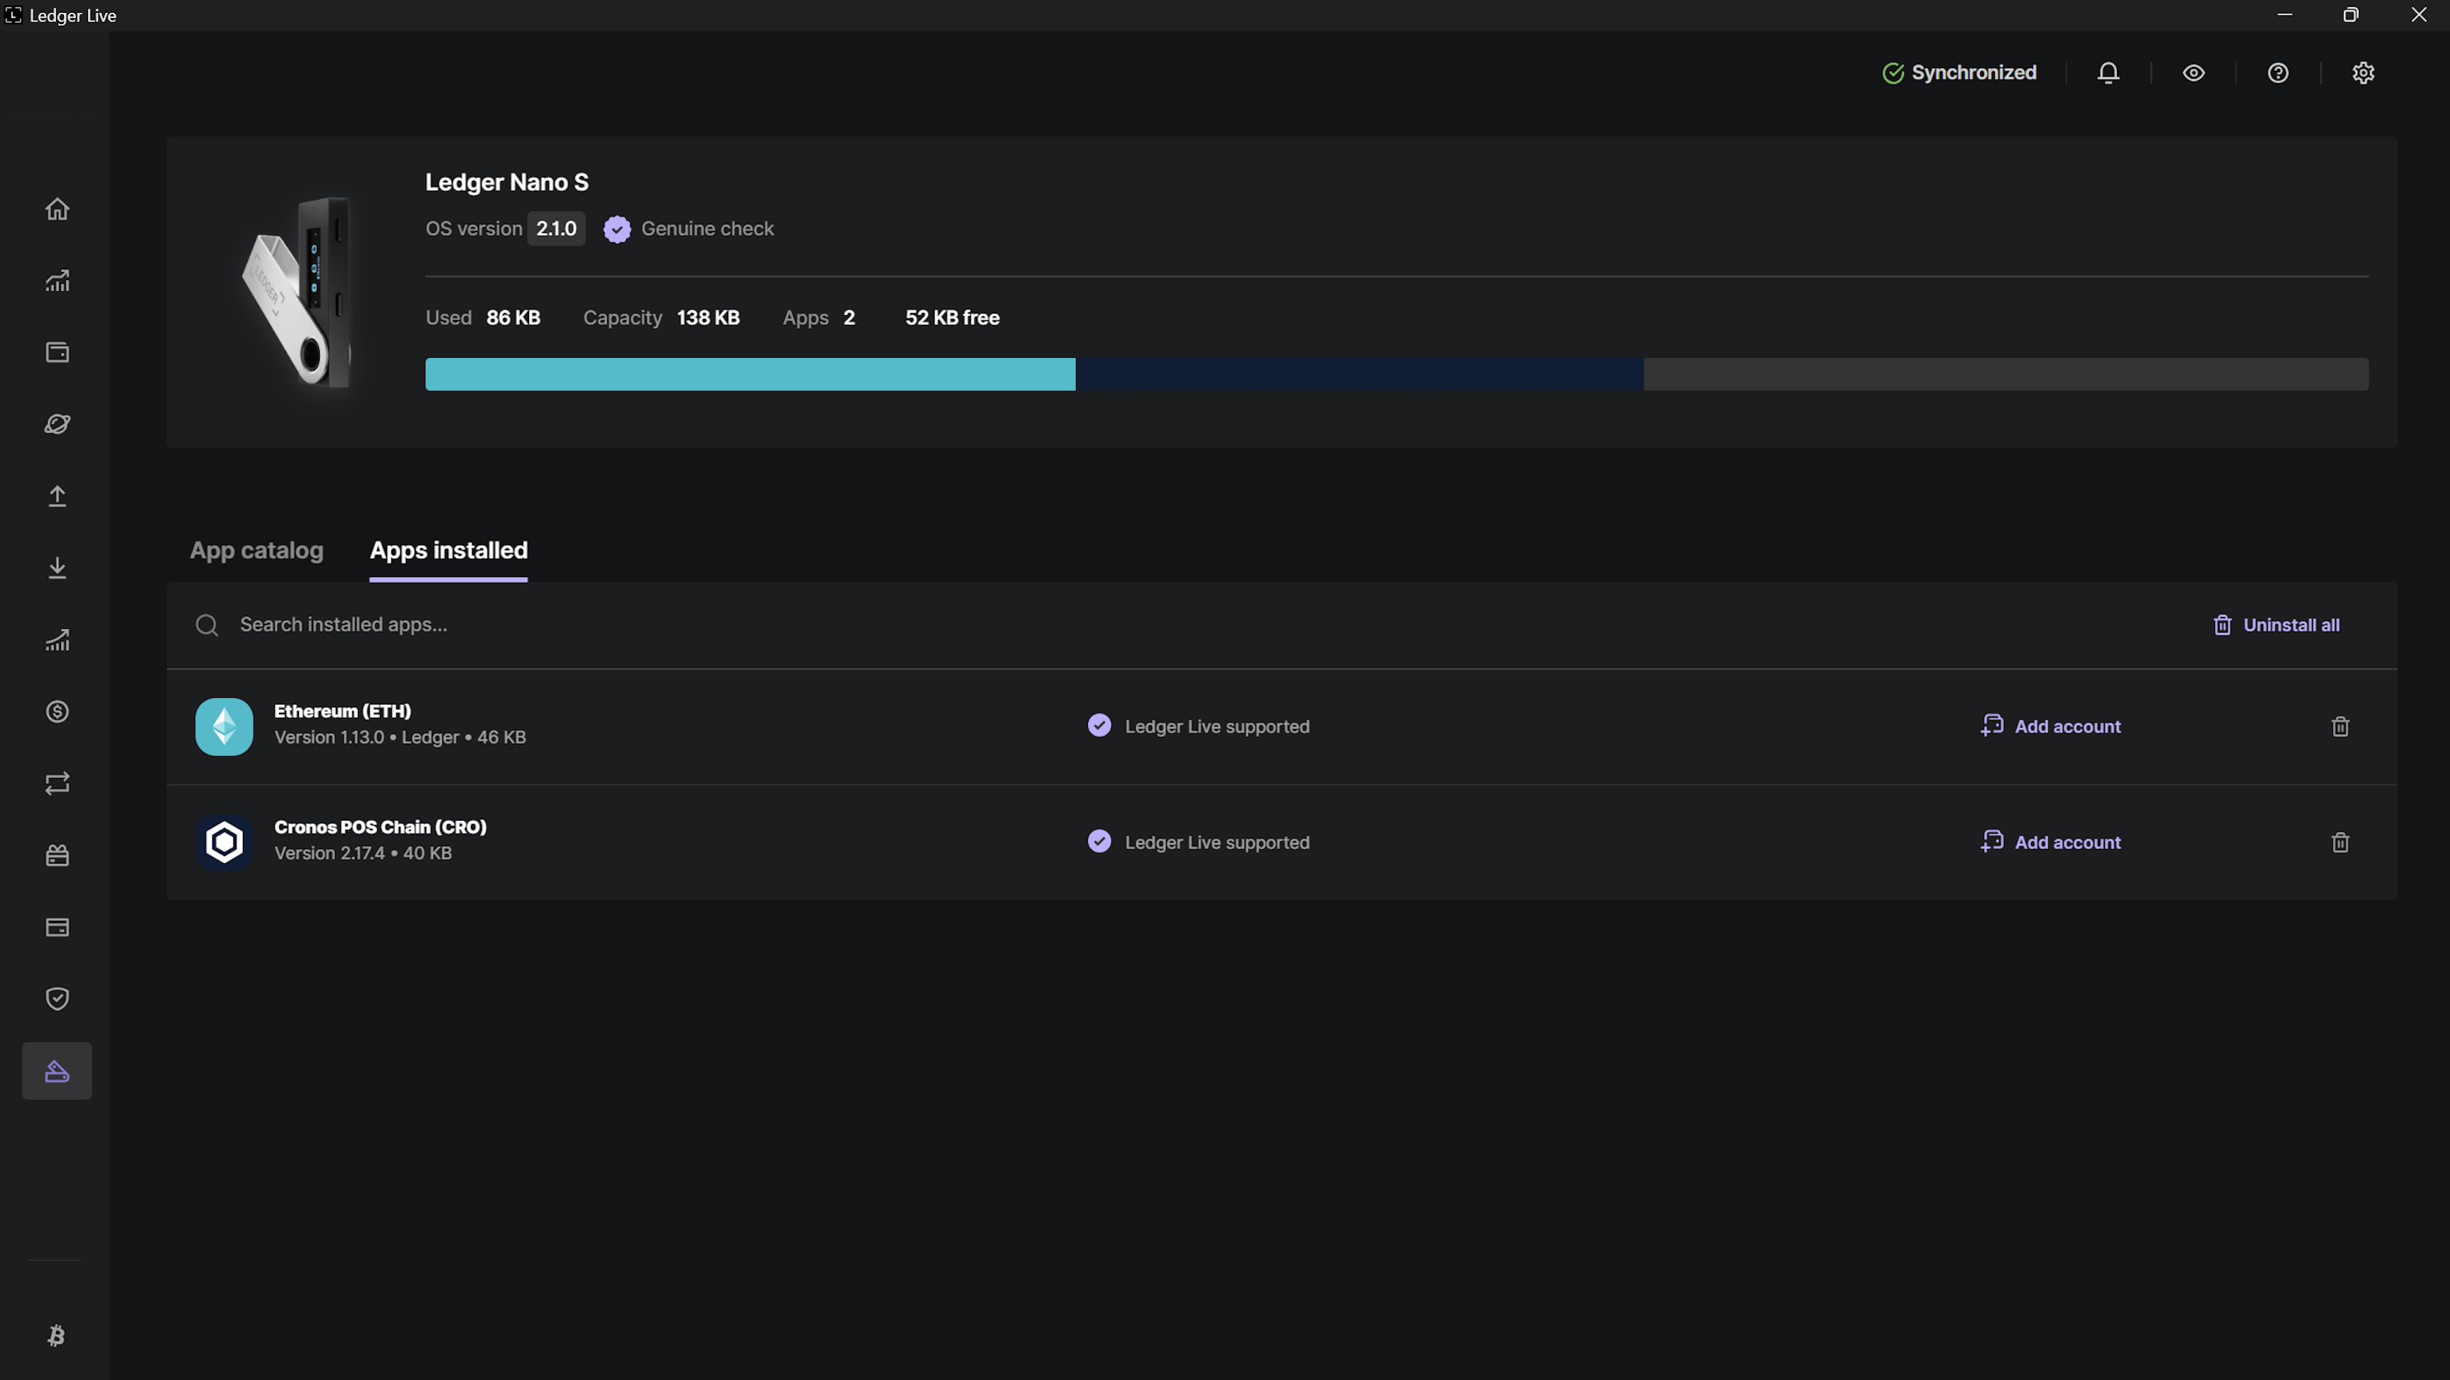Uninstall Ethereum with its trash icon
This screenshot has width=2450, height=1380.
click(x=2341, y=727)
